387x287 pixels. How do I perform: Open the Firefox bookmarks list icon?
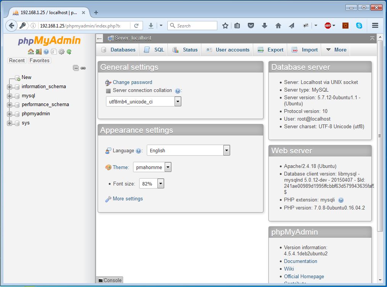tap(237, 26)
